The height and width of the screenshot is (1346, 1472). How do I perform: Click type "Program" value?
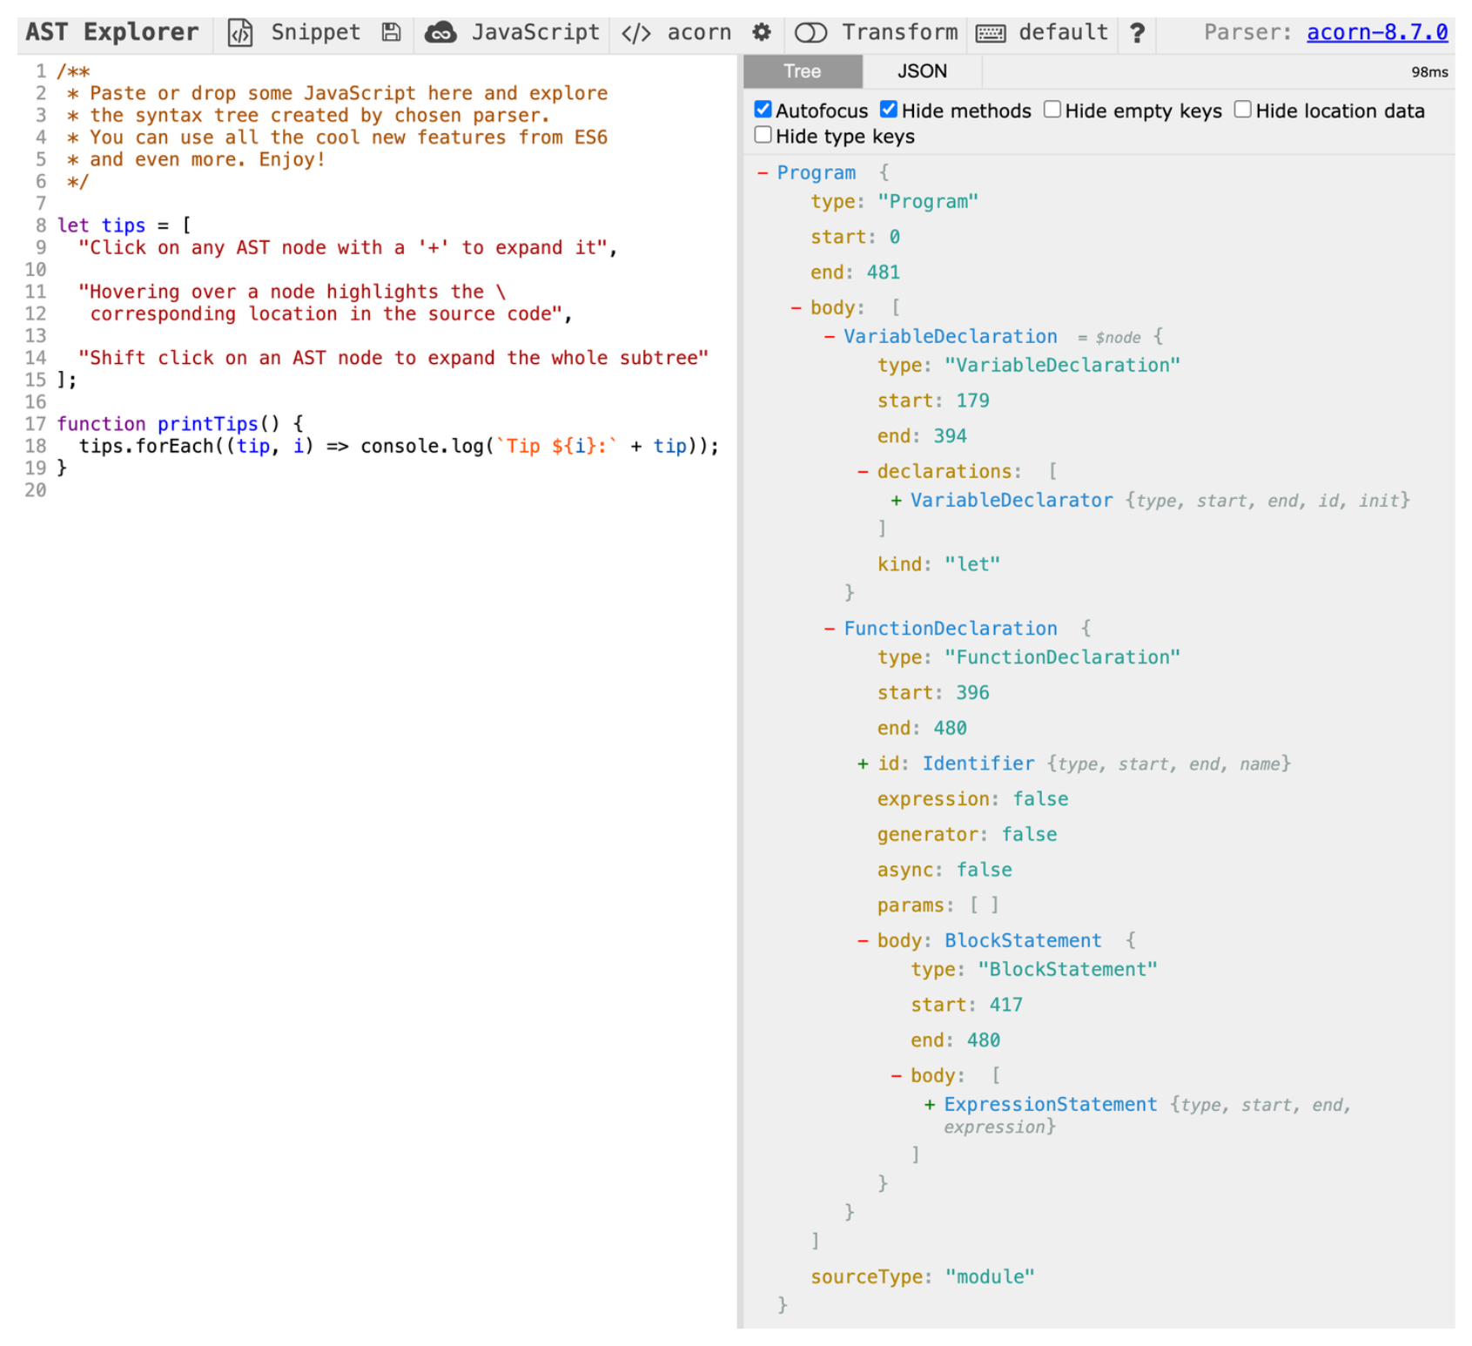click(x=927, y=201)
